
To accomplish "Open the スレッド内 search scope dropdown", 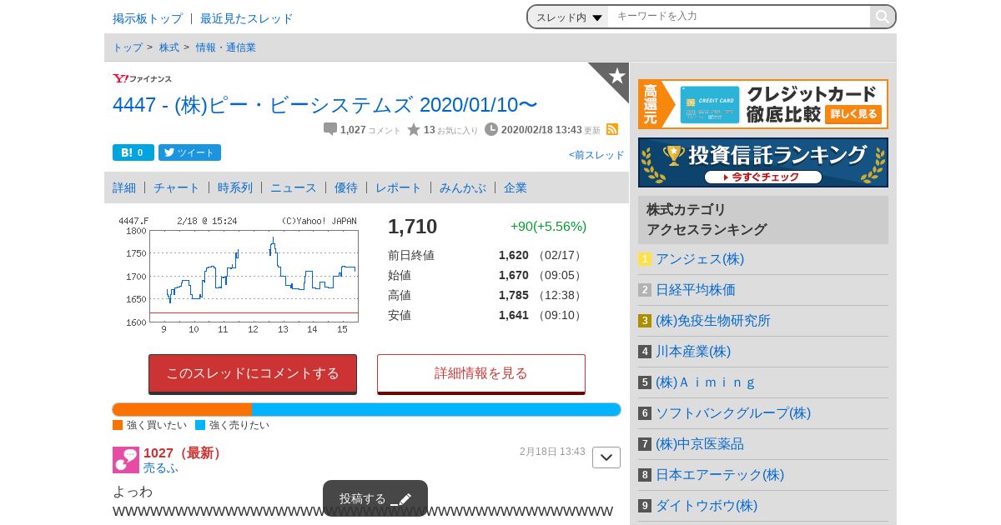I will pyautogui.click(x=569, y=17).
